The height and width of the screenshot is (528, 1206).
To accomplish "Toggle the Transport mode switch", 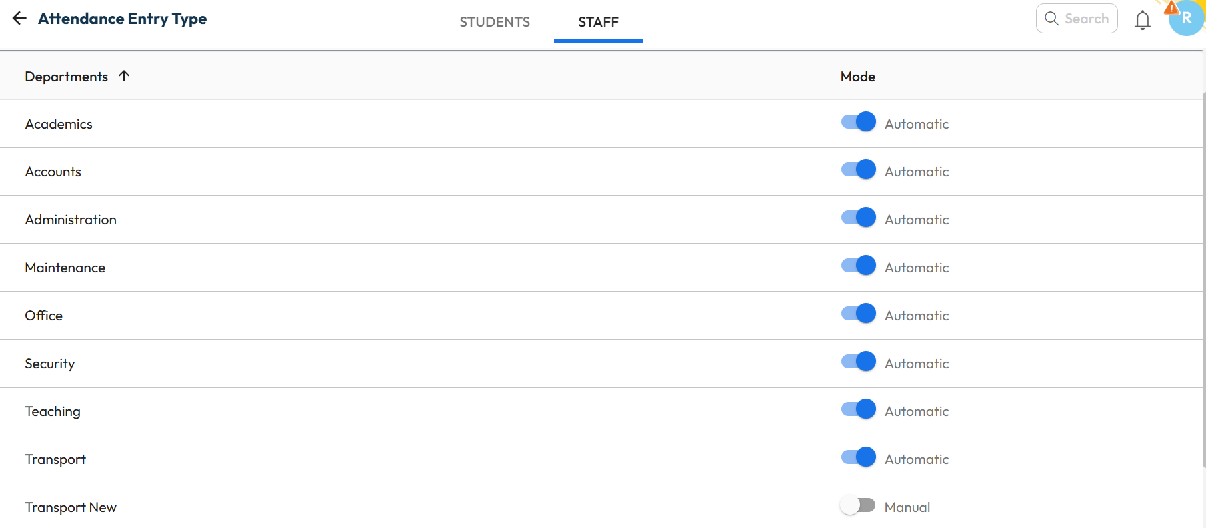I will (x=858, y=458).
